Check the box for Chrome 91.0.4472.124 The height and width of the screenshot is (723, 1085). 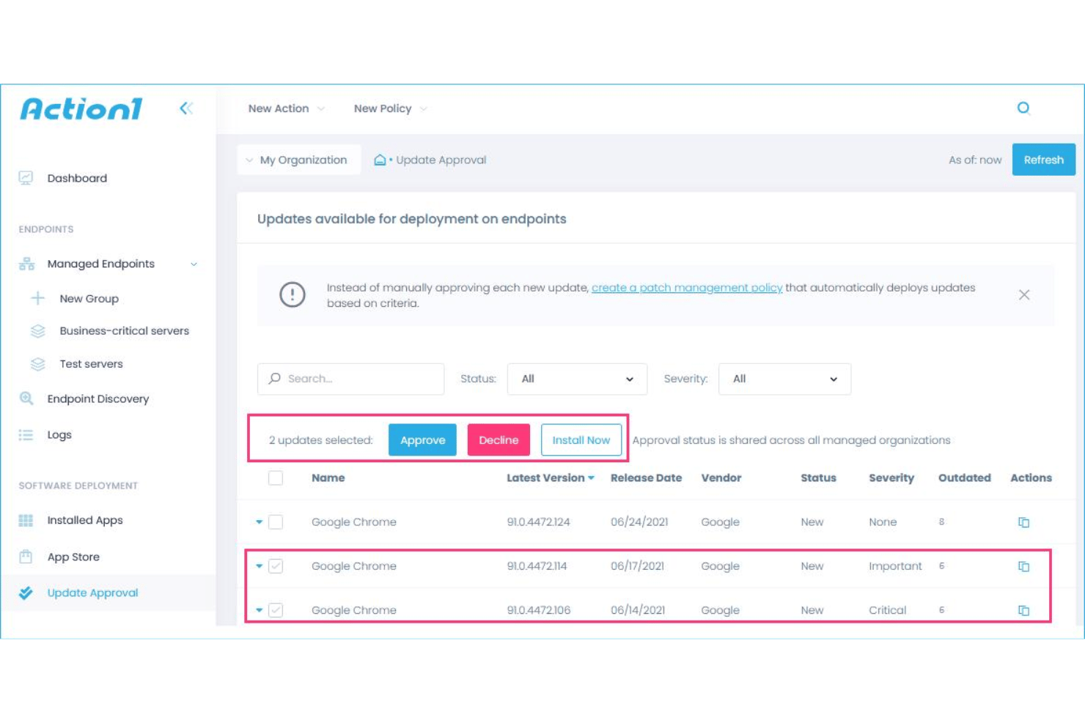point(276,522)
